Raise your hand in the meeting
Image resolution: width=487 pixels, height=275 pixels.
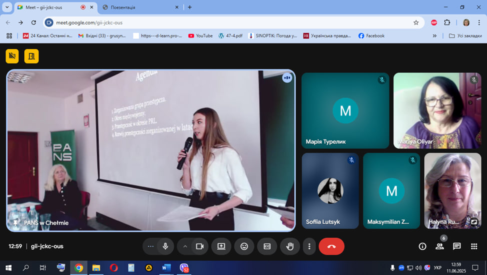point(289,246)
